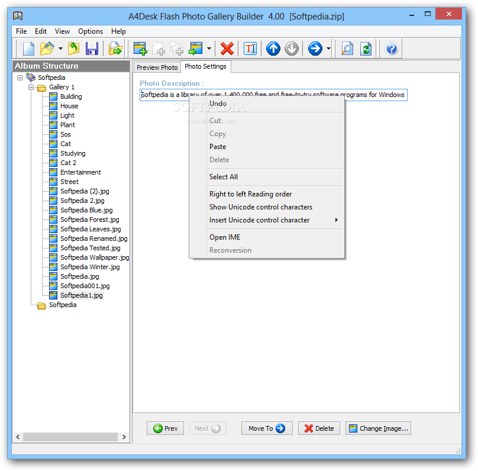
Task: Open the Help menu
Action: tap(118, 31)
